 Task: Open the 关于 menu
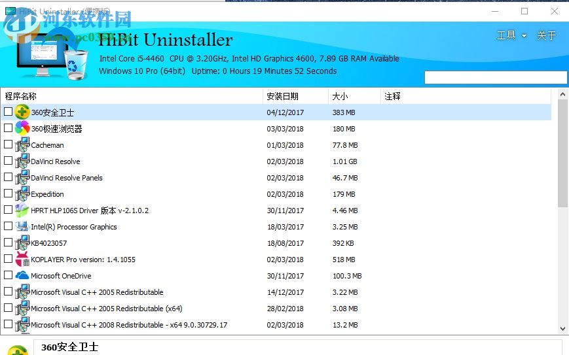(547, 35)
